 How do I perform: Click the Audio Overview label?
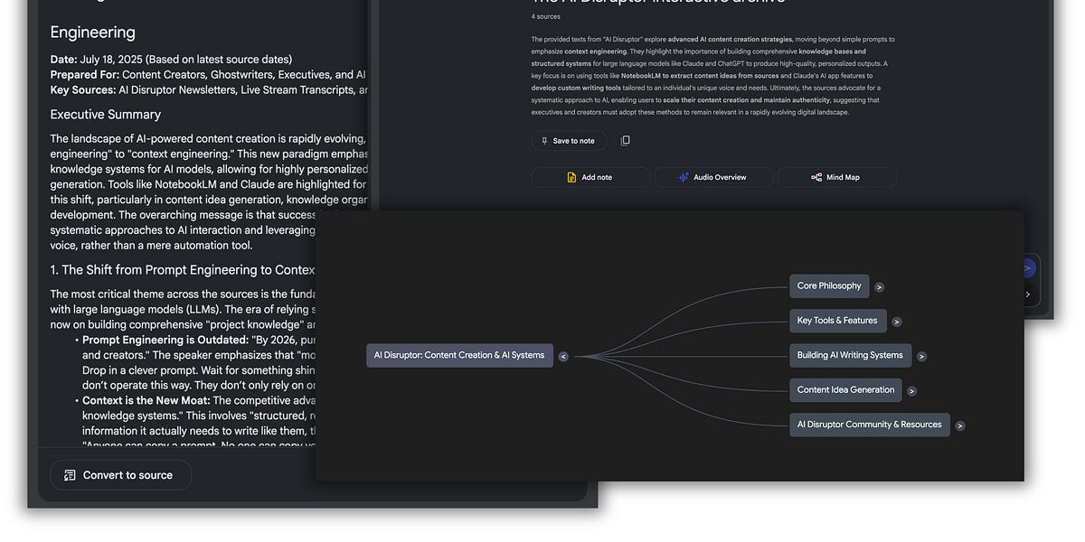pyautogui.click(x=720, y=178)
